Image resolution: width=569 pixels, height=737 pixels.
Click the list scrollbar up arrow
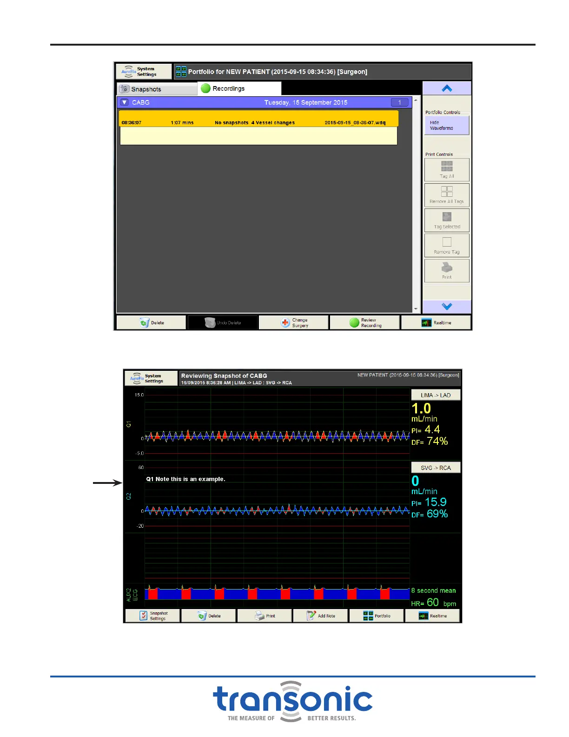[416, 100]
